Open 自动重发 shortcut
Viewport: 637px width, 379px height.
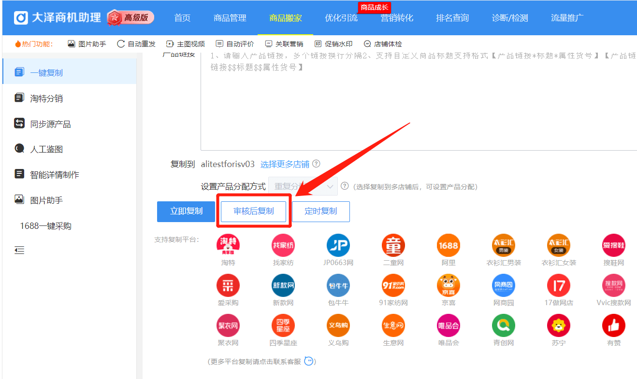tap(136, 44)
